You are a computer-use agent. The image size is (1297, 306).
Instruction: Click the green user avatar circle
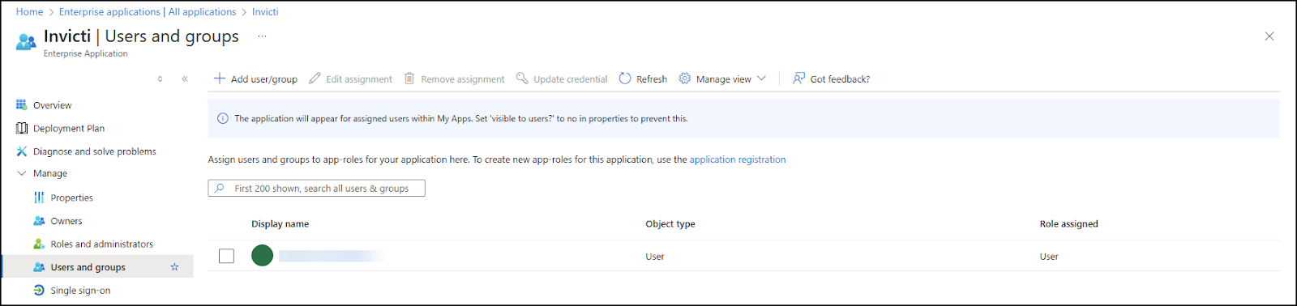pos(262,256)
